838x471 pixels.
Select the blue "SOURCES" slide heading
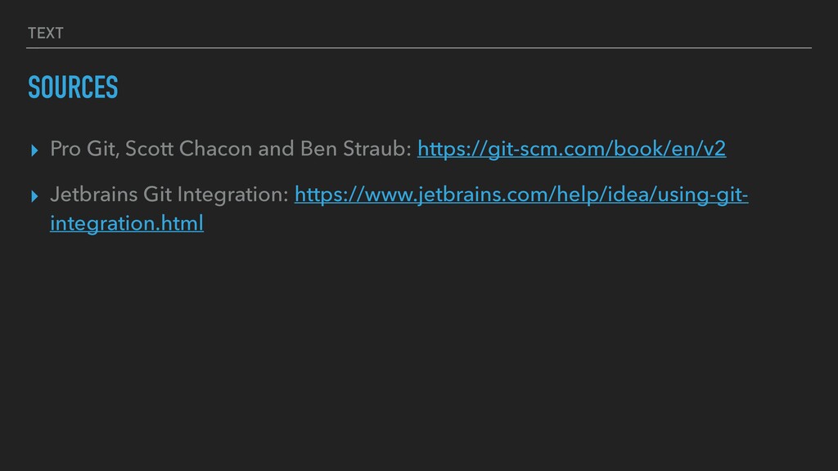[x=73, y=87]
